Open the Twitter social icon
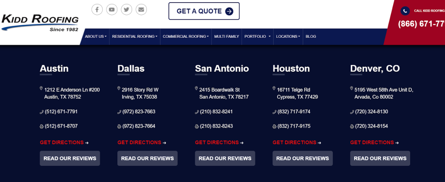 [126, 10]
